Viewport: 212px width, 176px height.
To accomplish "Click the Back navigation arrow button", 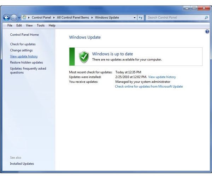I will tap(6, 18).
